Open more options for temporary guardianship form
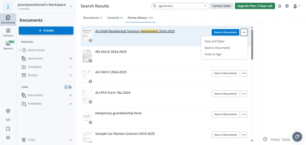The width and height of the screenshot is (306, 145). (x=244, y=114)
